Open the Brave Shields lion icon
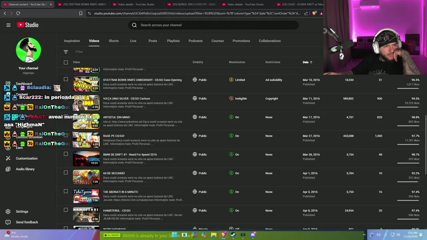 314,13
